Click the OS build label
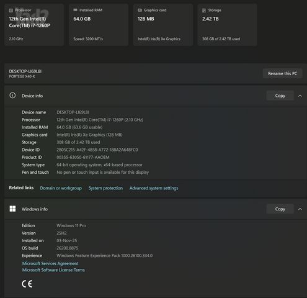The image size is (307, 298). coord(30,248)
